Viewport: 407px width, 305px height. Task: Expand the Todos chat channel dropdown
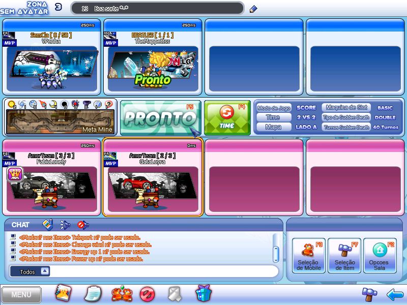point(45,271)
